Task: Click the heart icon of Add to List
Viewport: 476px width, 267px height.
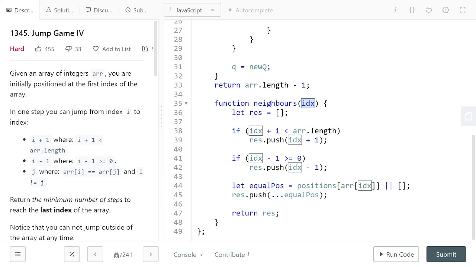Action: (x=96, y=49)
